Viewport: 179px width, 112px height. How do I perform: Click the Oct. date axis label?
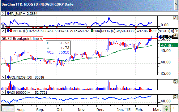click(60, 110)
